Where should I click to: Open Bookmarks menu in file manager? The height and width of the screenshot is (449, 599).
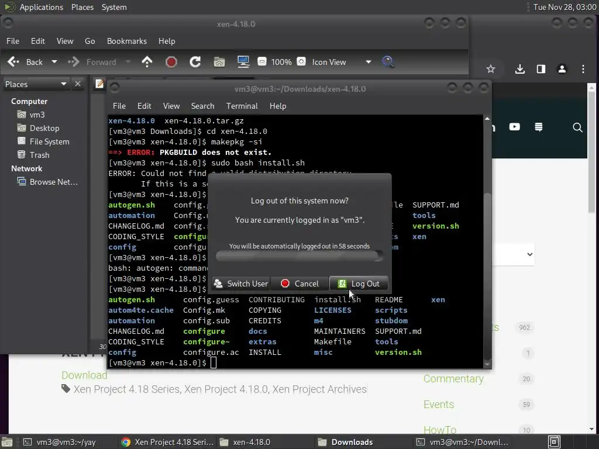tap(127, 41)
